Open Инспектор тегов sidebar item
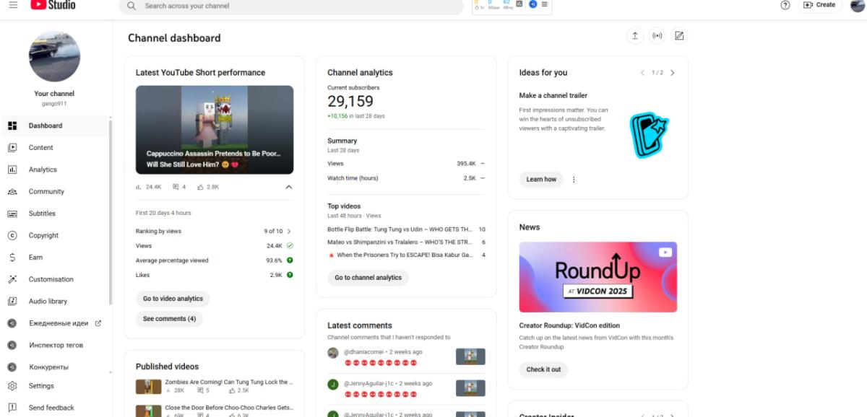867x417 pixels. (56, 346)
